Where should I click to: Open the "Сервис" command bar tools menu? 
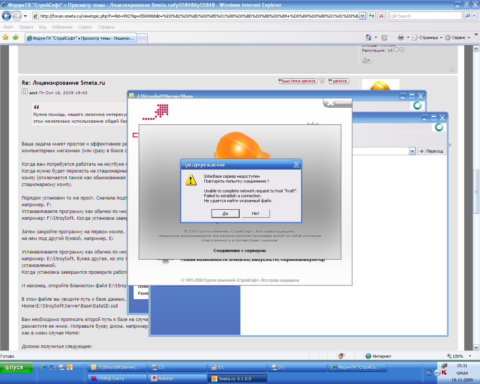457,37
